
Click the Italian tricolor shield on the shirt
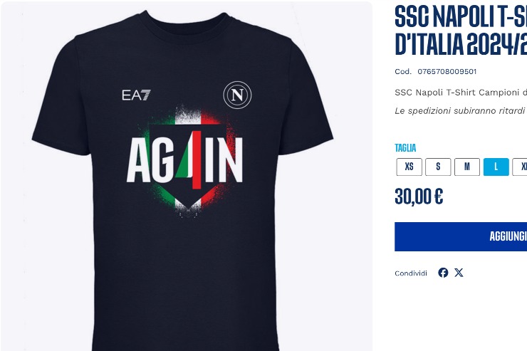(187, 161)
